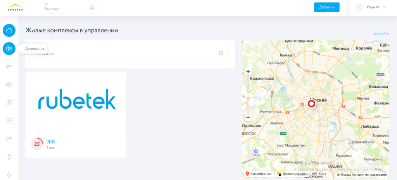The width and height of the screenshot is (397, 180).
Task: Click the map zoom slider handle
Action: (248, 95)
